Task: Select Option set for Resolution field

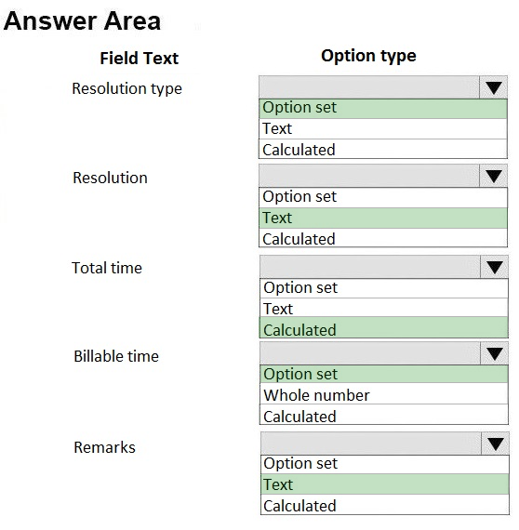Action: [x=383, y=197]
